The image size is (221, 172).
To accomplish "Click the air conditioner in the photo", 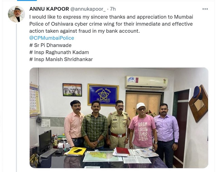I will click(146, 82).
